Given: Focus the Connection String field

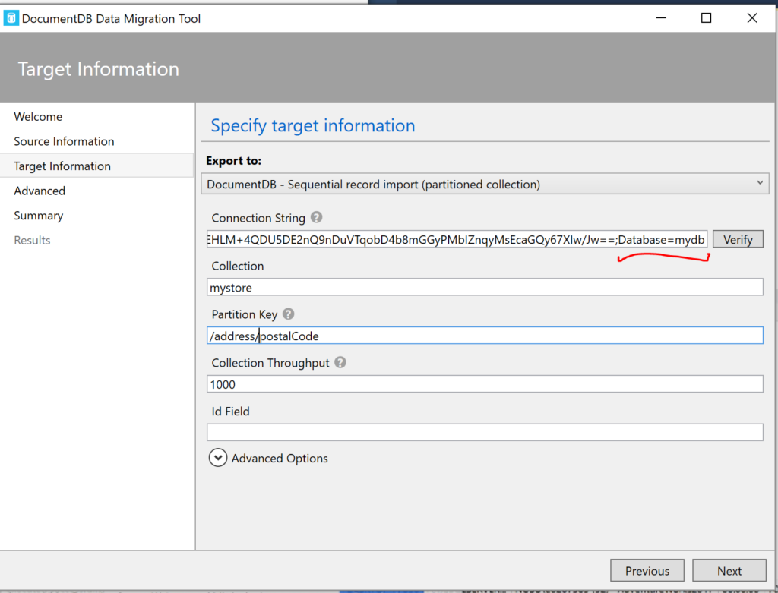Looking at the screenshot, I should coord(457,239).
